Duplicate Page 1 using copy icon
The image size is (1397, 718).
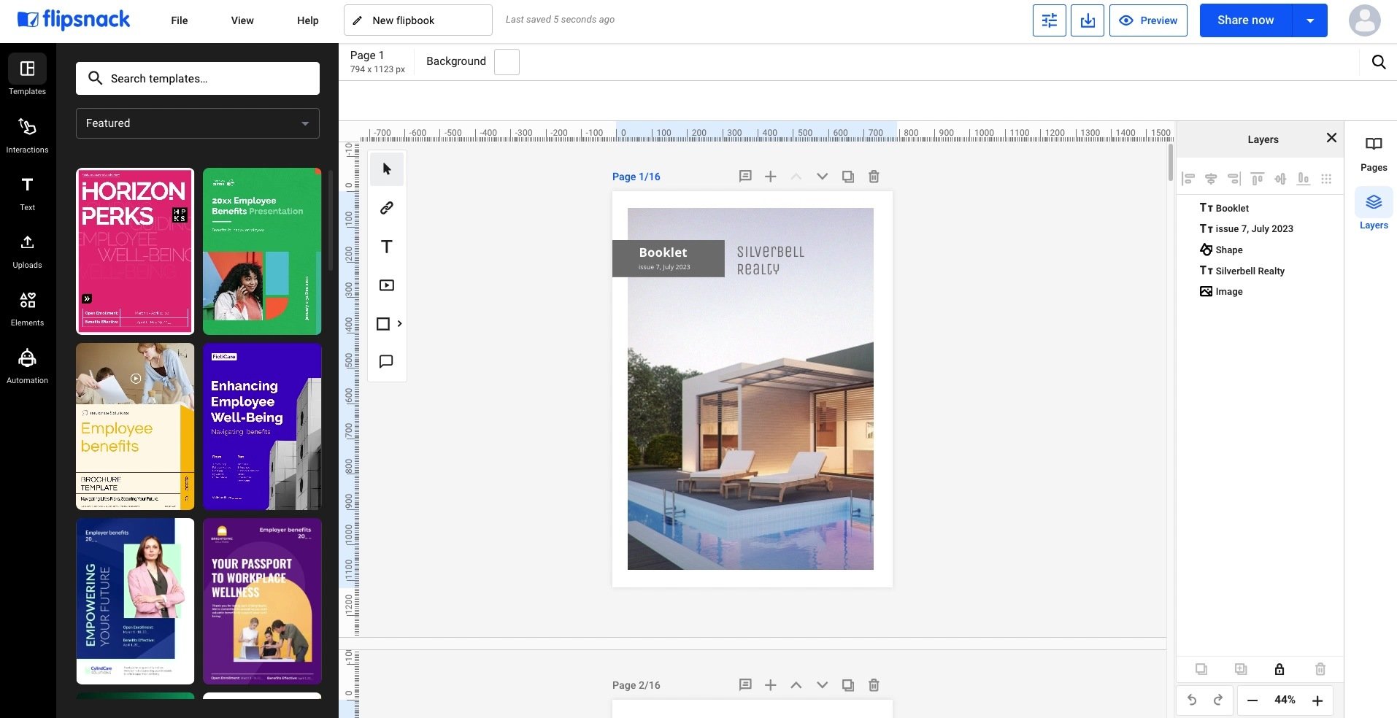click(847, 177)
